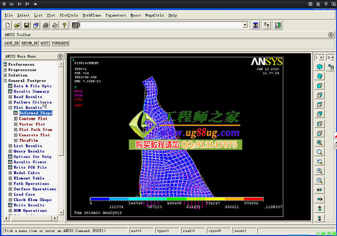Select the oblique view icon
Viewport: 337px width, 236px height.
pyautogui.click(x=320, y=76)
